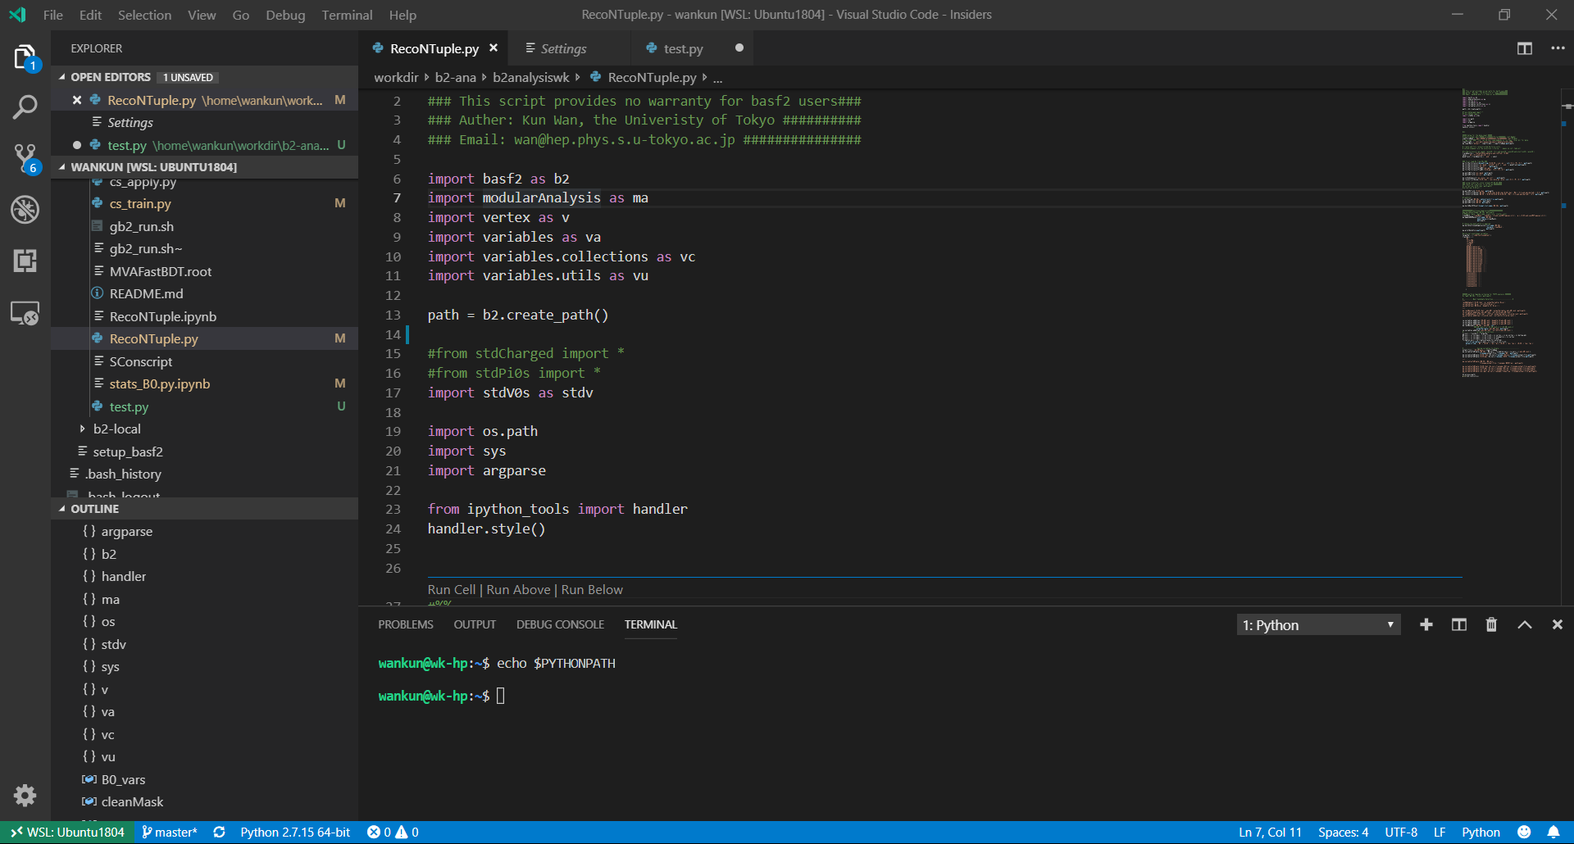Kill the terminal using the trash icon

1490,624
